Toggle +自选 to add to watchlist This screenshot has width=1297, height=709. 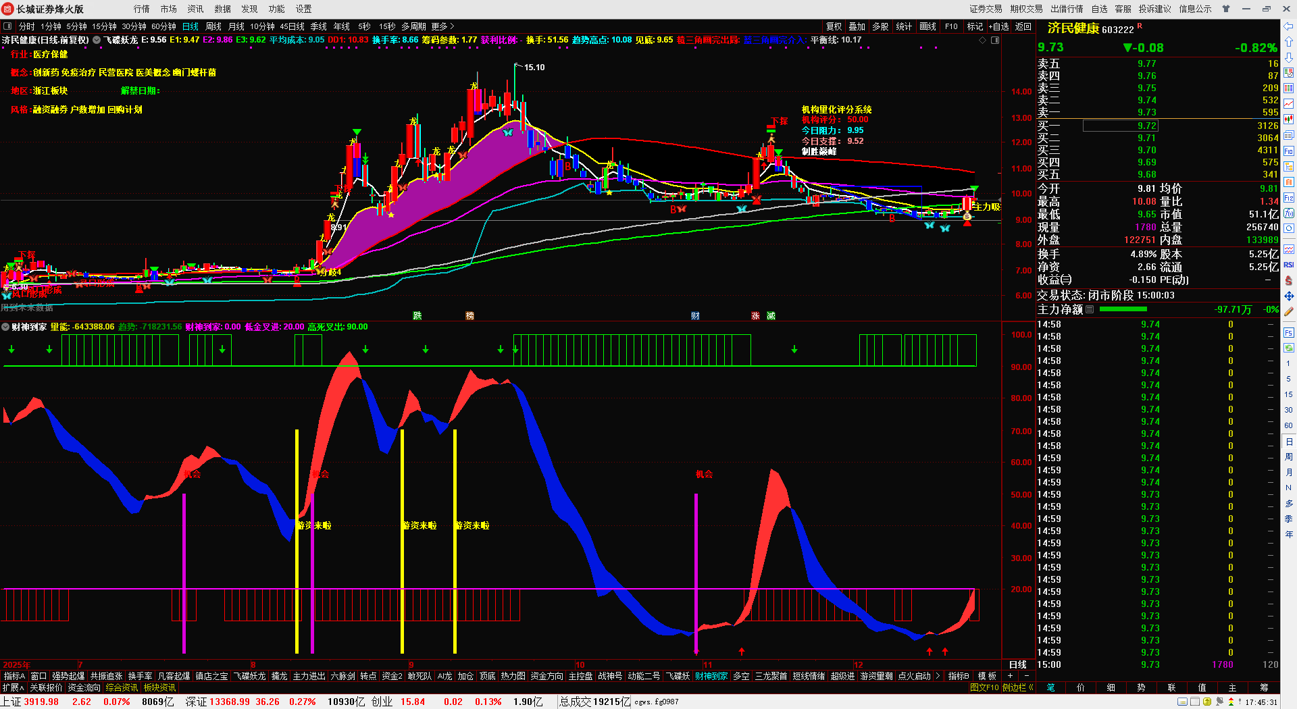(x=999, y=26)
